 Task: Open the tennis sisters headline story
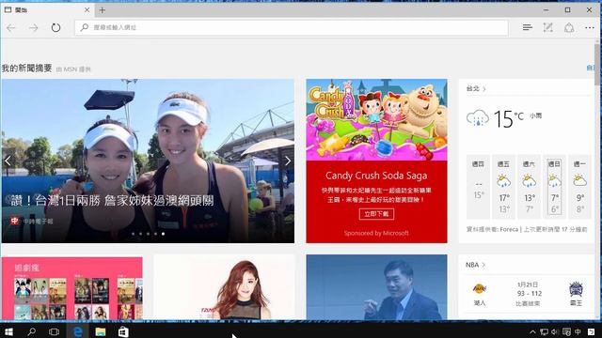coord(112,200)
